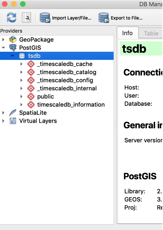Click the Virtual Layers icon

[x=13, y=121]
